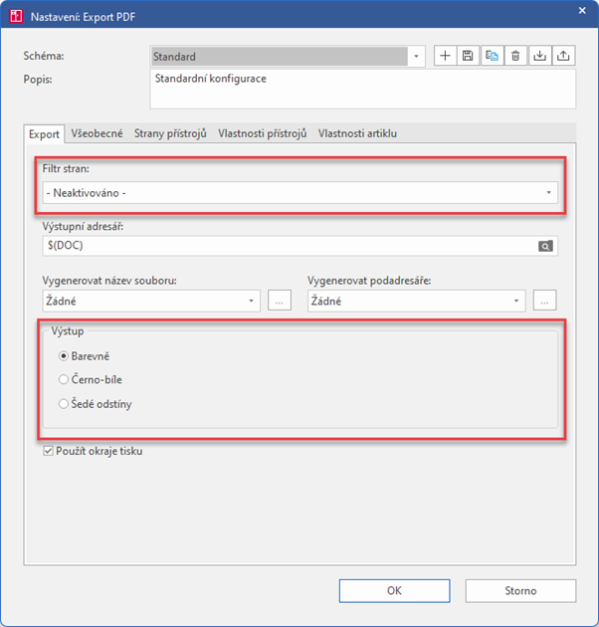Cancel the dialog with Storno

click(x=520, y=591)
